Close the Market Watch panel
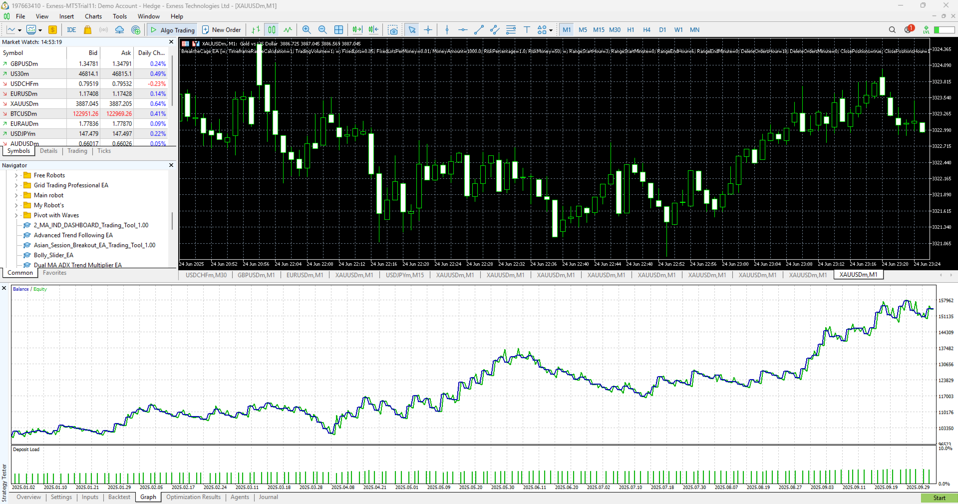 pos(171,42)
